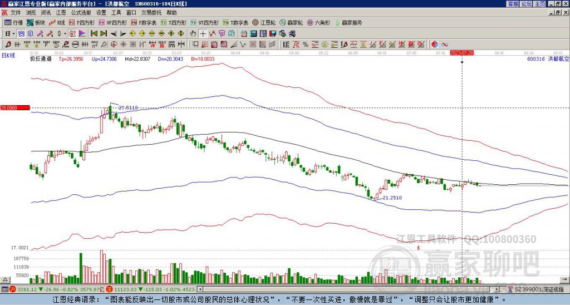Open the 帮助 menu

(x=171, y=13)
